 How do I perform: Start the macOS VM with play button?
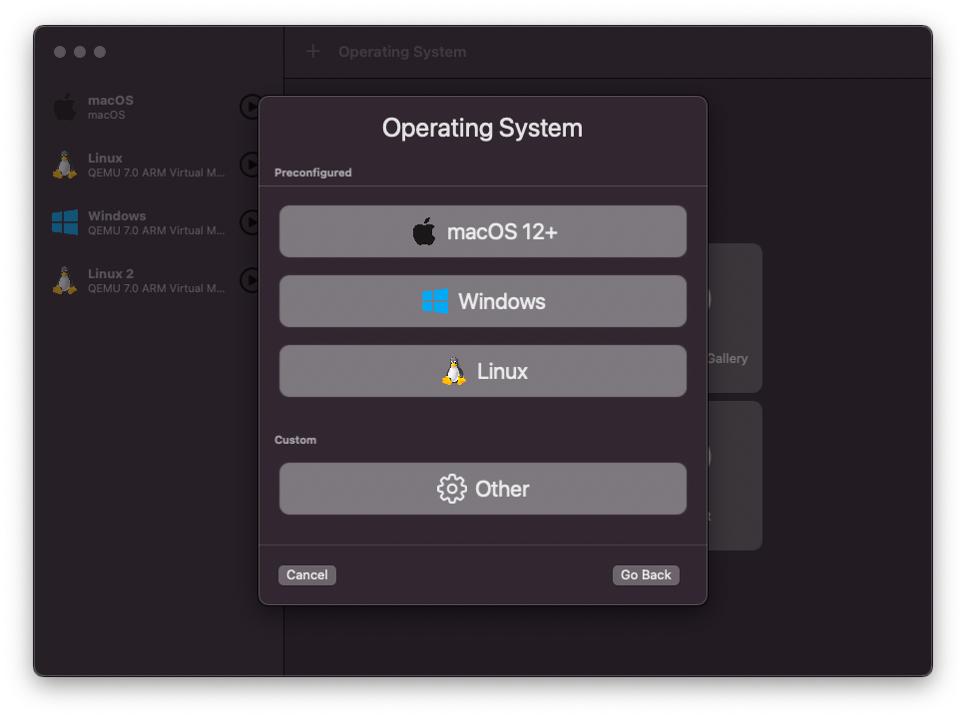point(249,107)
